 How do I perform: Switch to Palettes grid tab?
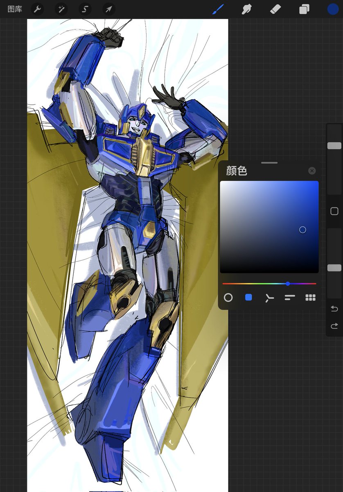[x=311, y=298]
